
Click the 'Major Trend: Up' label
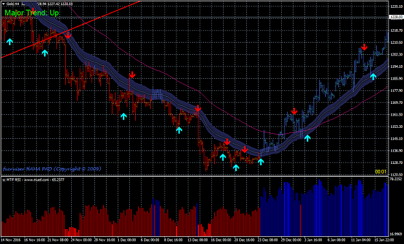pos(32,13)
